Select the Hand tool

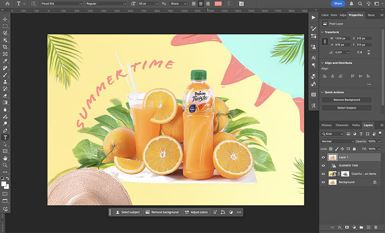click(5, 158)
